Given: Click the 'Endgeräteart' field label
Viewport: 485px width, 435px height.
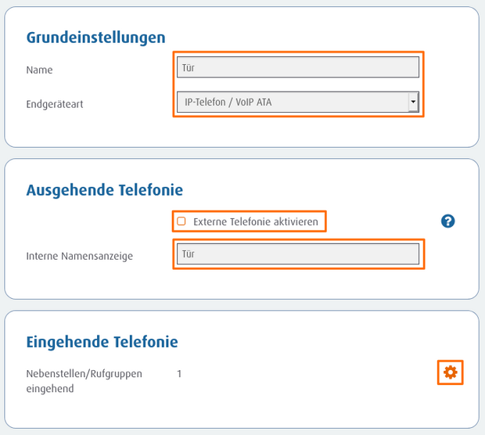Looking at the screenshot, I should coord(54,103).
